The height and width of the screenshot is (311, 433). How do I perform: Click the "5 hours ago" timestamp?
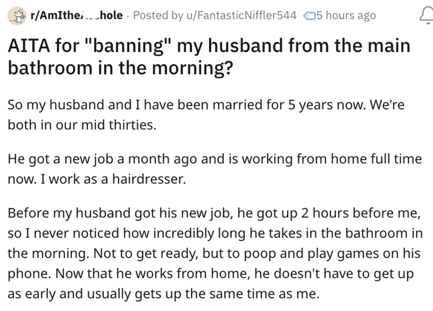click(346, 16)
